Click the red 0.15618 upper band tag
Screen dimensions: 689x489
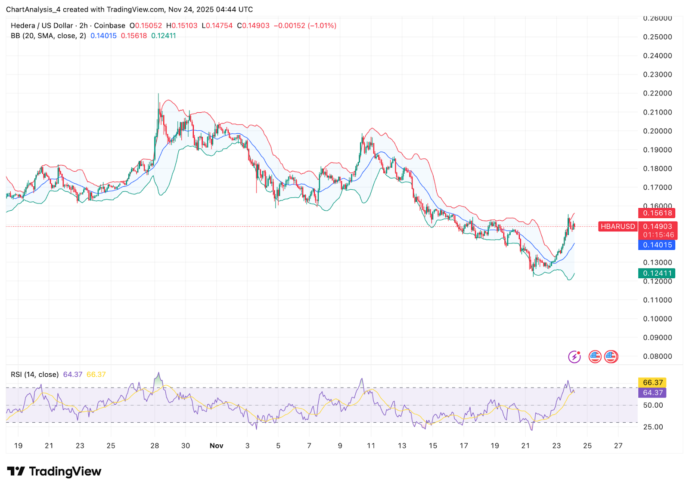click(x=657, y=213)
